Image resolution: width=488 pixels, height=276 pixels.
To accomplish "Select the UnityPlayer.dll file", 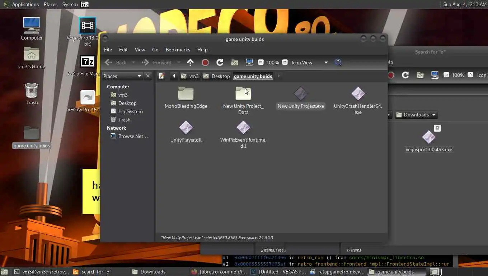I will click(x=186, y=131).
